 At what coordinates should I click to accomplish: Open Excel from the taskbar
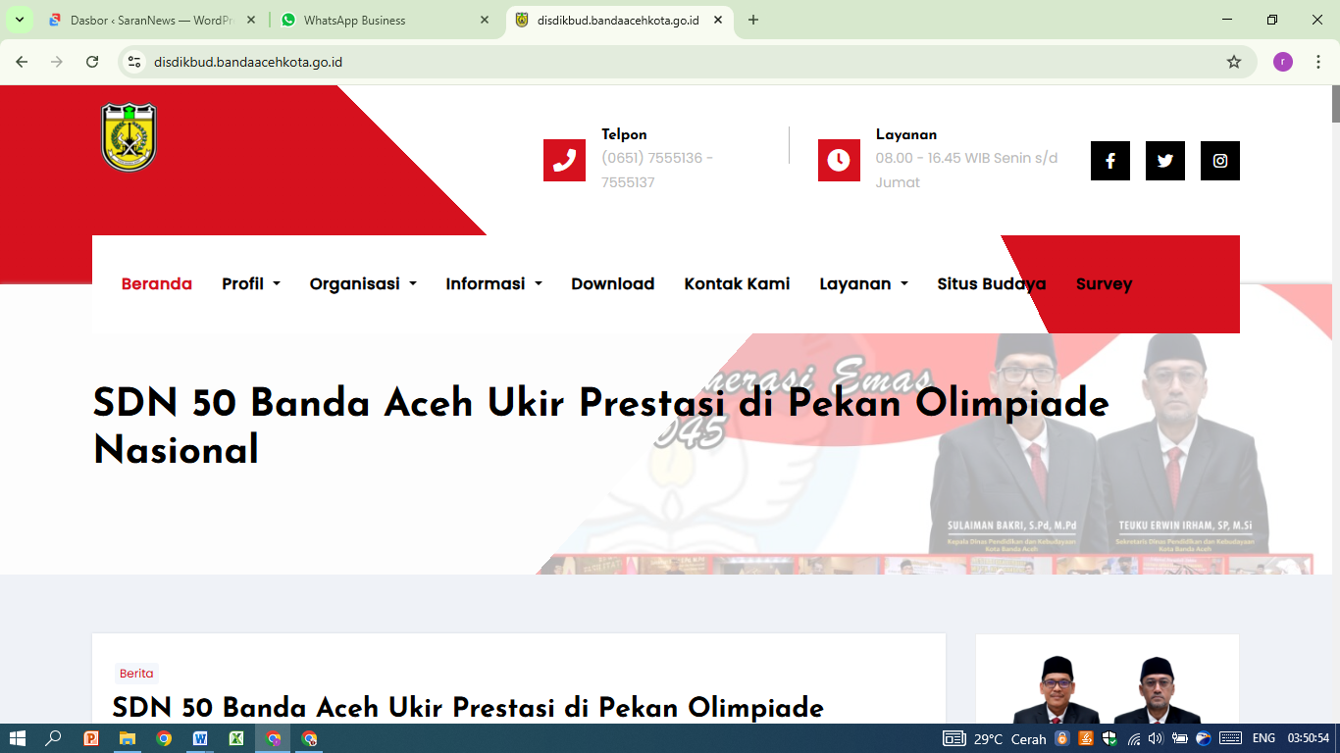pyautogui.click(x=236, y=738)
